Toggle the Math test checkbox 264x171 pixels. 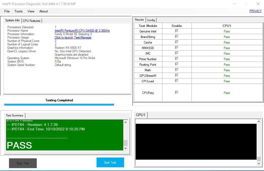pyautogui.click(x=177, y=70)
